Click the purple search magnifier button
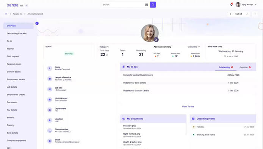 click(153, 5)
